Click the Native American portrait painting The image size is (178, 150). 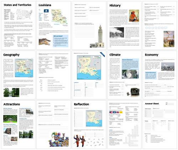coord(134,16)
